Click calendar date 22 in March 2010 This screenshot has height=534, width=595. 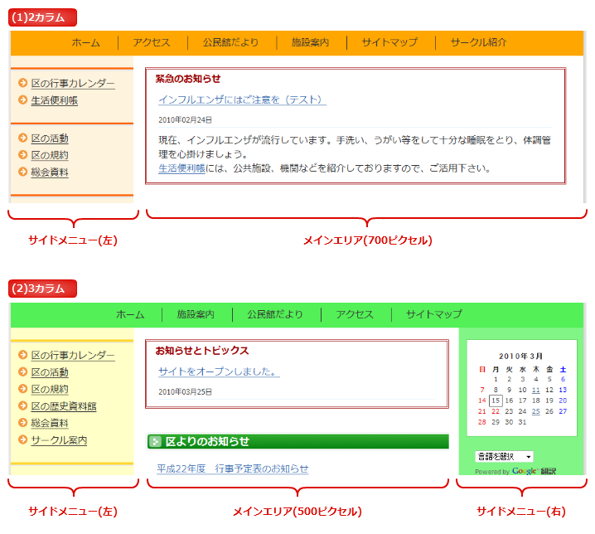pos(496,411)
